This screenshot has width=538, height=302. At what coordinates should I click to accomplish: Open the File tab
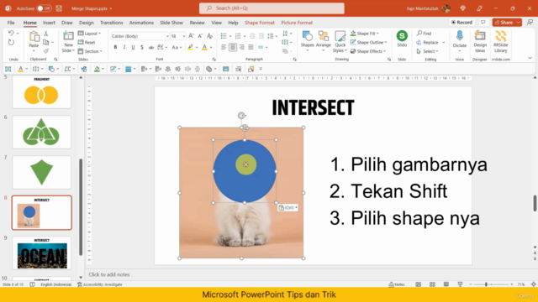coord(11,23)
